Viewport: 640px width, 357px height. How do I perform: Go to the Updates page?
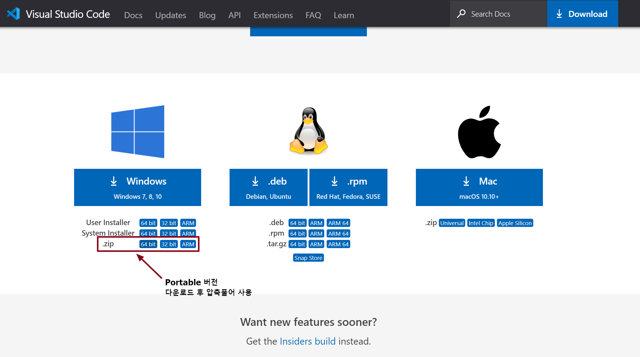click(x=171, y=15)
